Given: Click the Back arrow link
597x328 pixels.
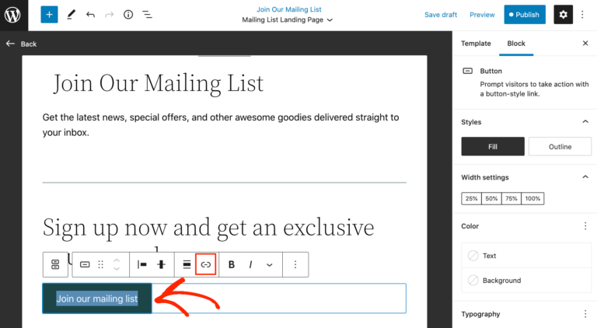Looking at the screenshot, I should (21, 44).
